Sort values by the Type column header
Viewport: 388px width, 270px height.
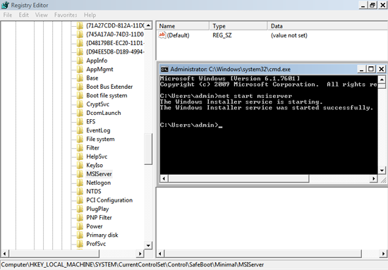[x=238, y=26]
